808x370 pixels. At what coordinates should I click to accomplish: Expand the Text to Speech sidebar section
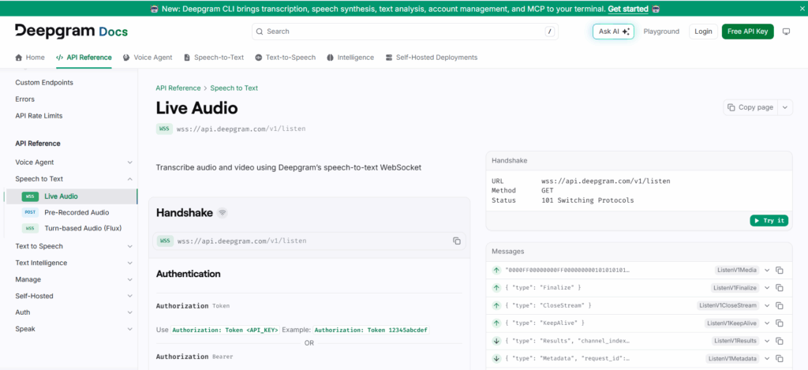(x=130, y=246)
